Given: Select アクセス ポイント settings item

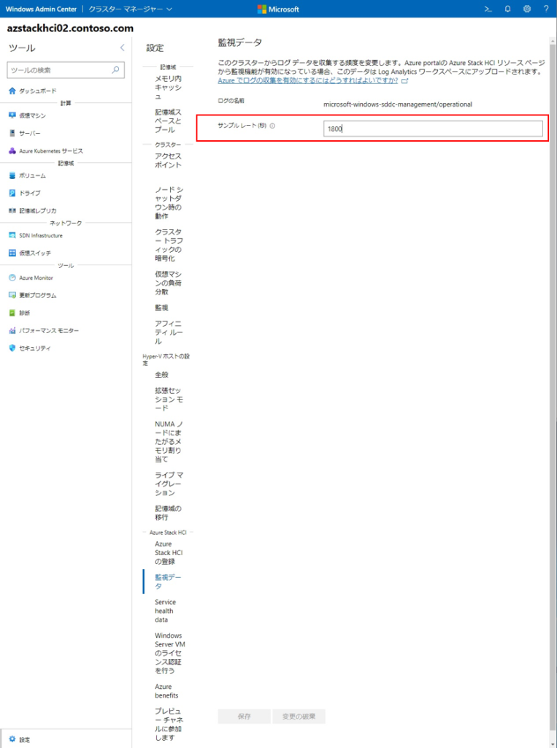Looking at the screenshot, I should [168, 160].
